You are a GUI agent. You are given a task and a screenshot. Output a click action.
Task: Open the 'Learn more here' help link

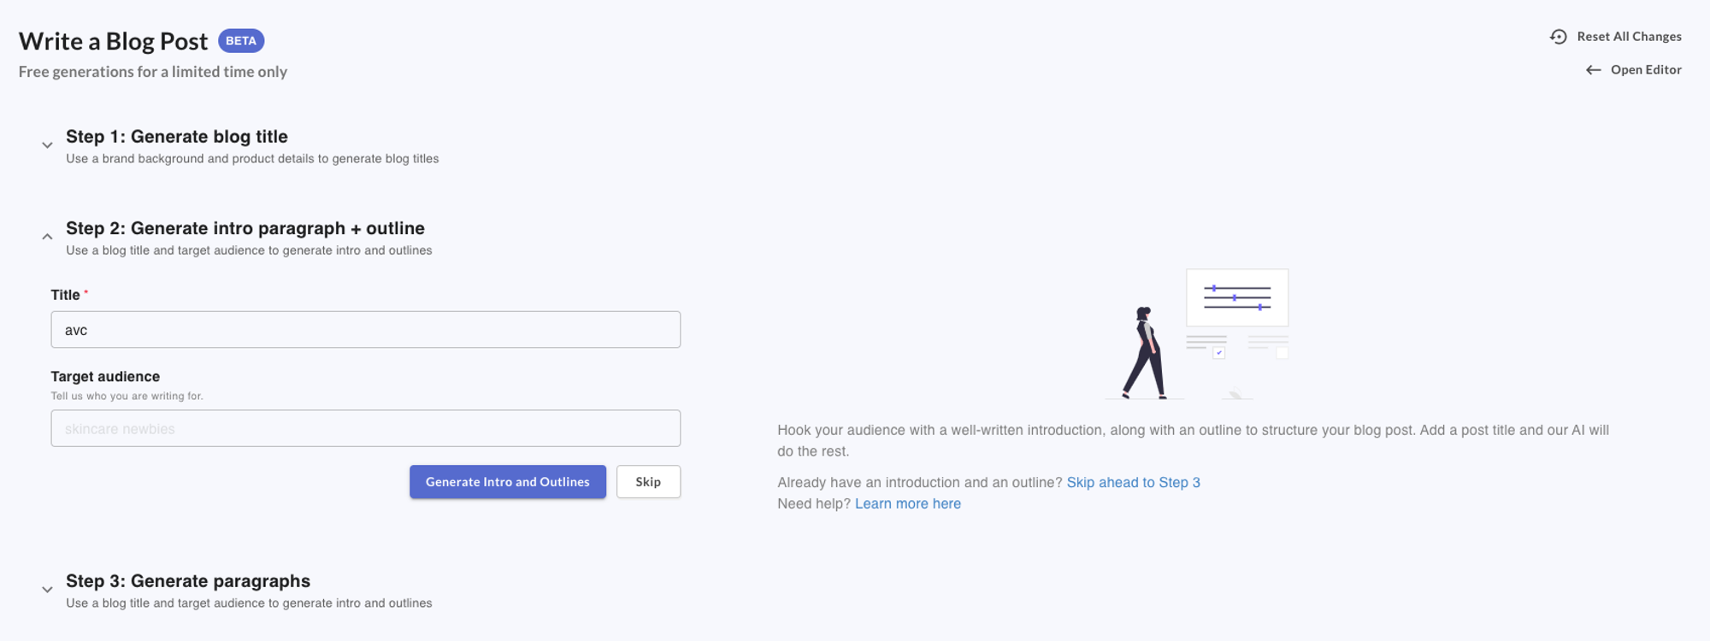coord(907,504)
